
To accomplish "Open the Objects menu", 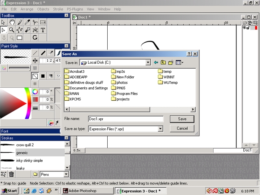I will (43, 9).
